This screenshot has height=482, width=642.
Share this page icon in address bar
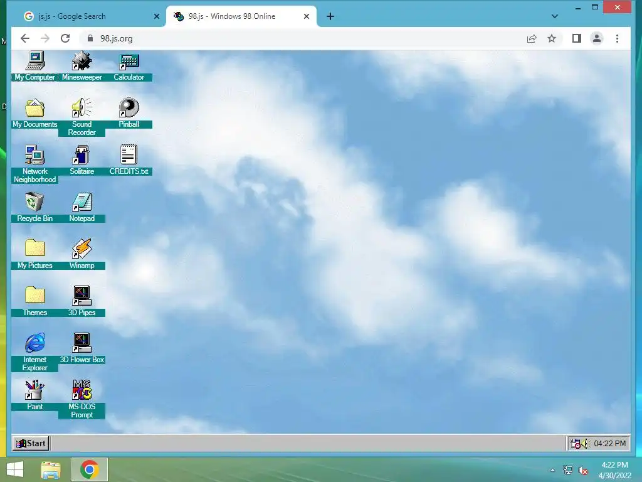tap(532, 38)
